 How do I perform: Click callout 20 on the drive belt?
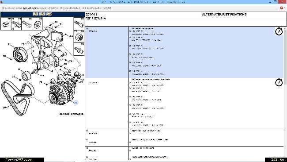pyautogui.click(x=4, y=108)
